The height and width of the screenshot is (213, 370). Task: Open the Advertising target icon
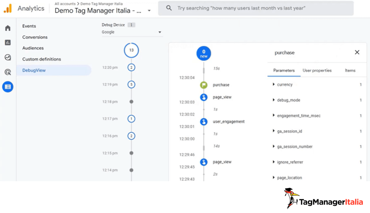click(8, 72)
